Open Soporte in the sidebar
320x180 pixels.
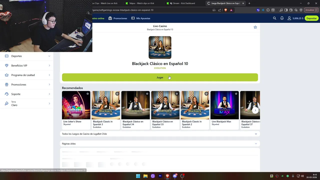[27, 94]
